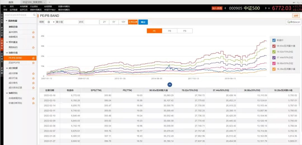This screenshot has height=145, width=302.
Task: Switch to the PB tab
Action: coord(169,31)
